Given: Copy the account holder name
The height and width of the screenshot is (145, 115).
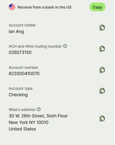Looking at the screenshot, I should point(102,28).
